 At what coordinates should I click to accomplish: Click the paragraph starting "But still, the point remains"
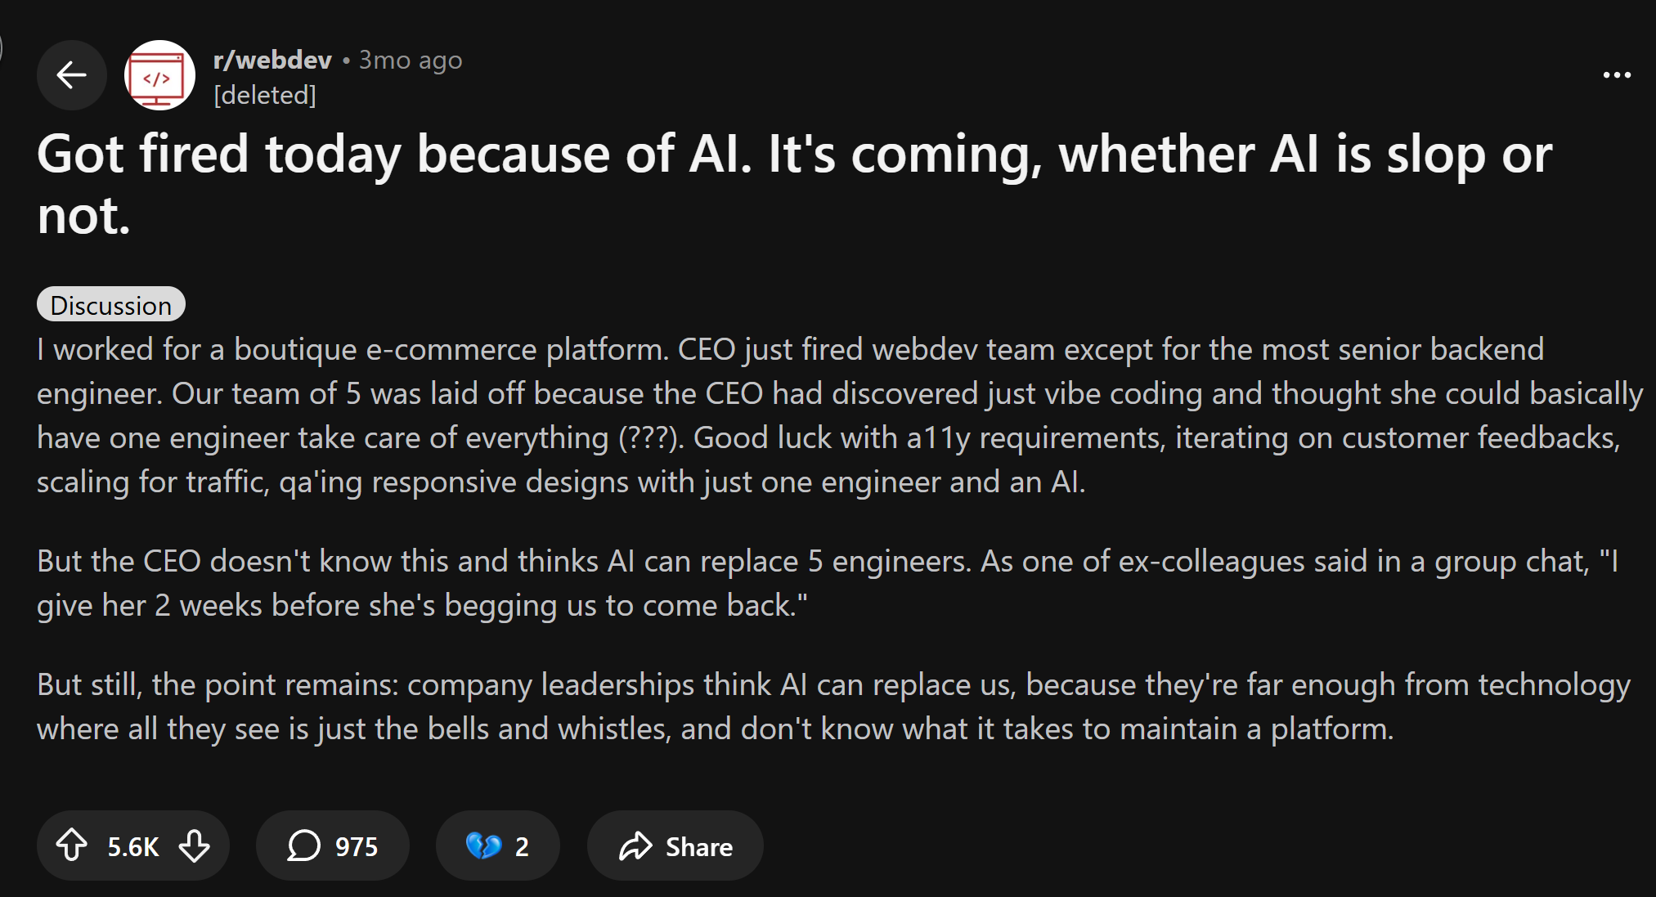[818, 706]
